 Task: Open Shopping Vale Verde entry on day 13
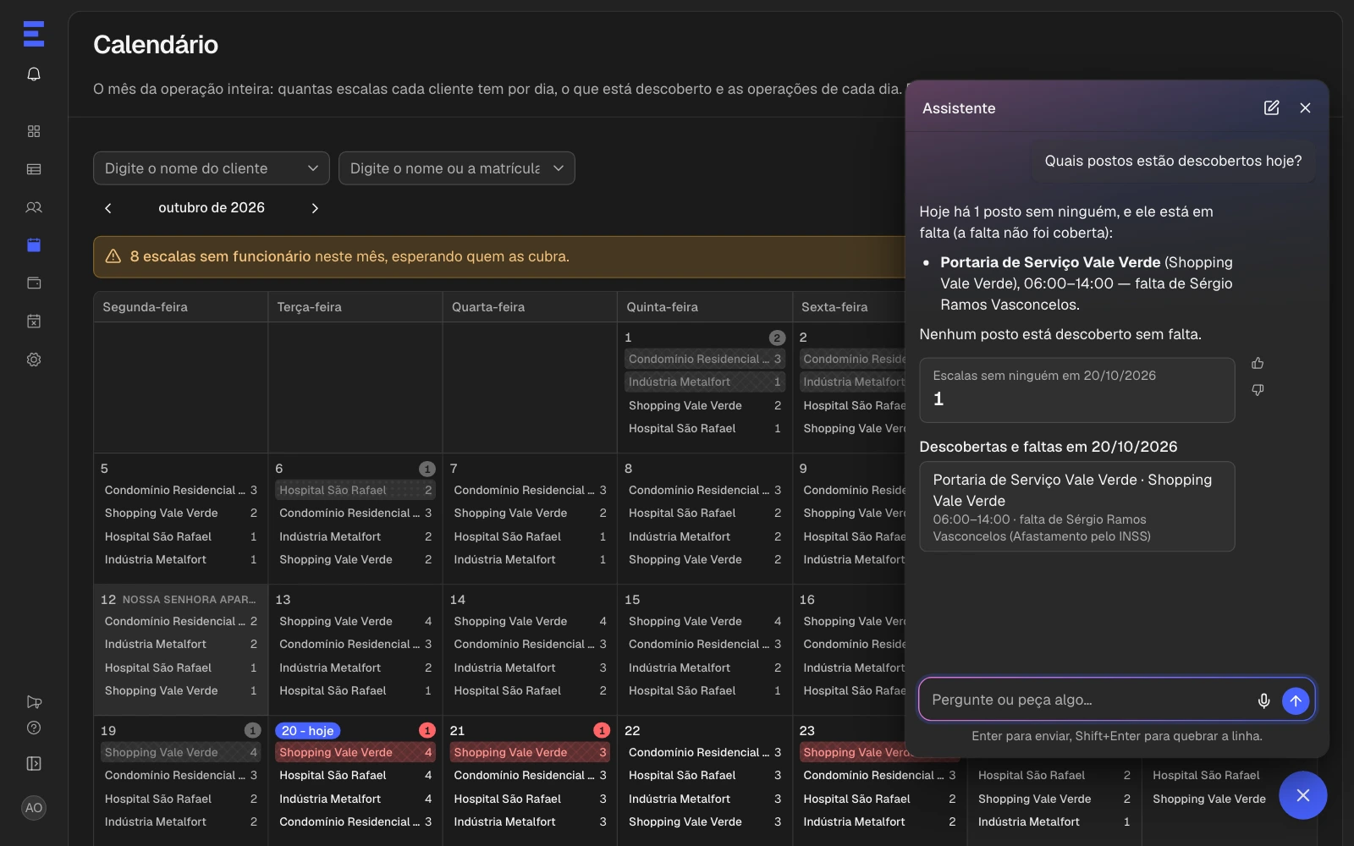355,621
